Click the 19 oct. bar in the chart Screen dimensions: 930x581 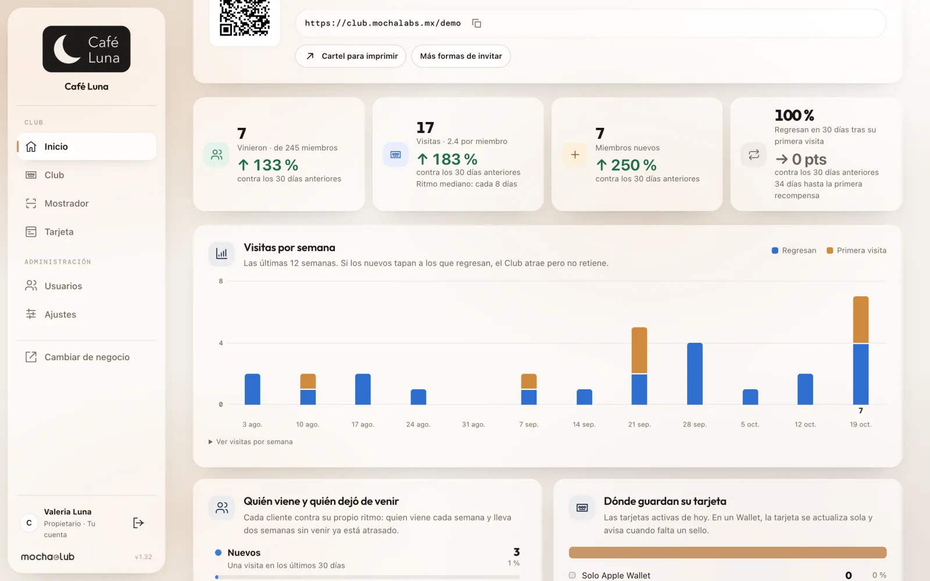click(861, 350)
